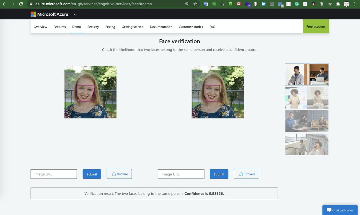Go to the Overview tab
This screenshot has width=360, height=215.
pyautogui.click(x=40, y=27)
